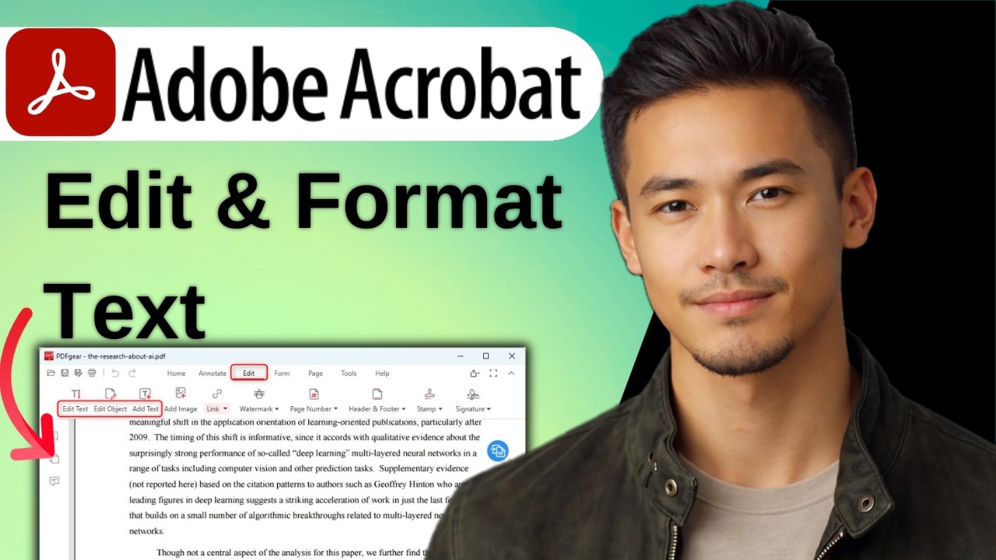996x560 pixels.
Task: Click the PDFgear logo in title bar
Action: [48, 356]
